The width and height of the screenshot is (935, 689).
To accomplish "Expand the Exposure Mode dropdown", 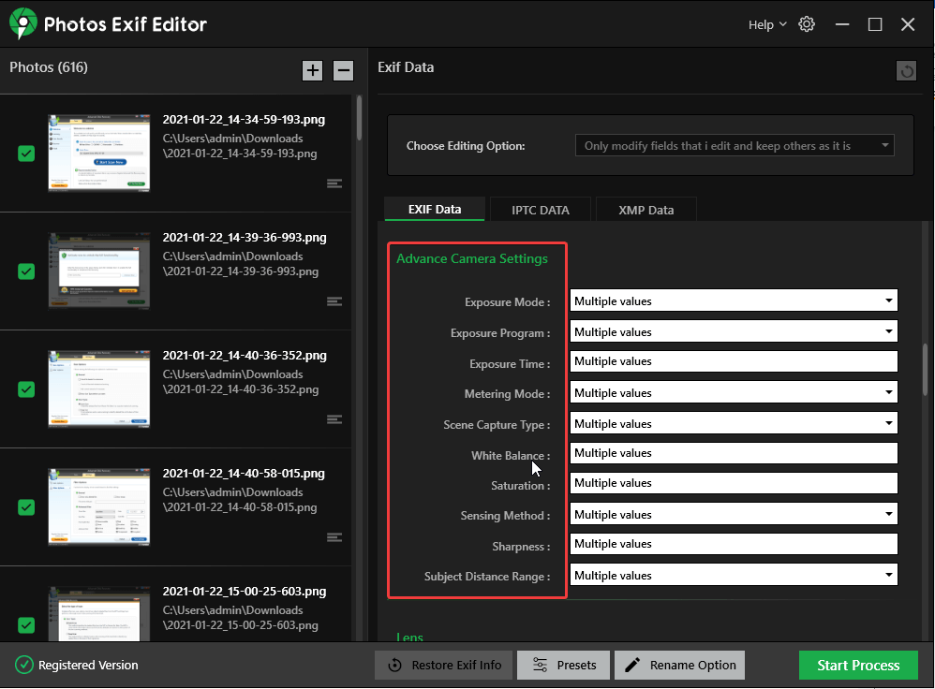I will click(x=888, y=301).
